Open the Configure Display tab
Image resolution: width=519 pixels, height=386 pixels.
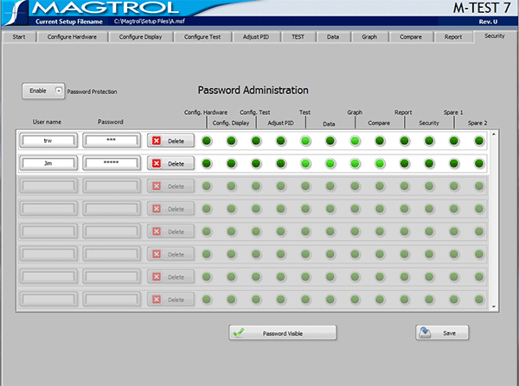point(140,36)
